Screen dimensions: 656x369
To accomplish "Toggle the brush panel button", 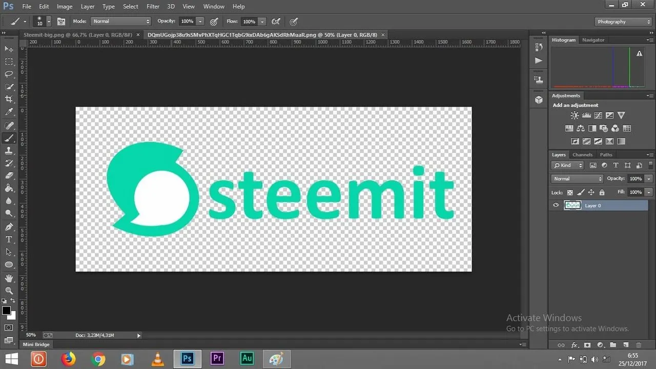I will [61, 22].
